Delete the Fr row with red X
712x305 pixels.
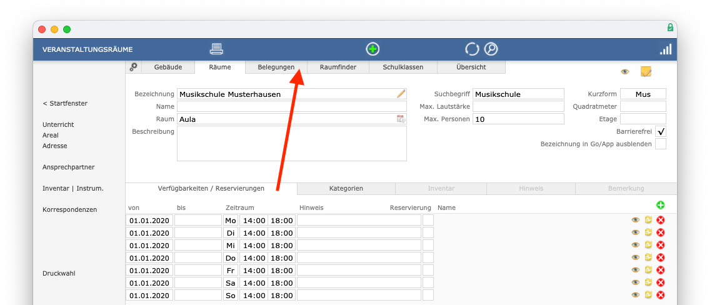[x=661, y=270]
